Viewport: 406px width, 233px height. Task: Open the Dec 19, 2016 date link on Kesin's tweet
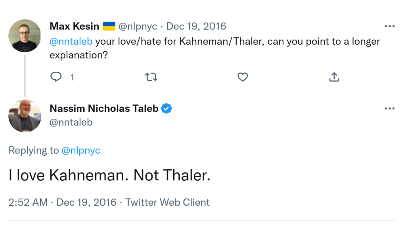[x=196, y=27]
